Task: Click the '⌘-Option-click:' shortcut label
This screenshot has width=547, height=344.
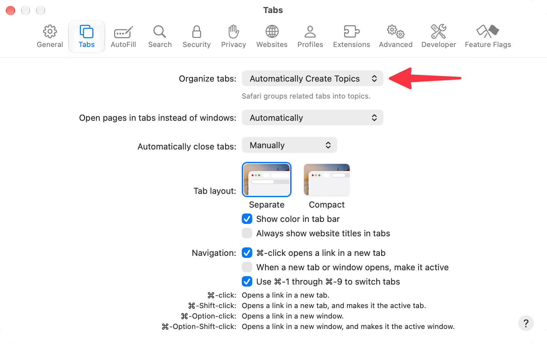Action: [208, 316]
